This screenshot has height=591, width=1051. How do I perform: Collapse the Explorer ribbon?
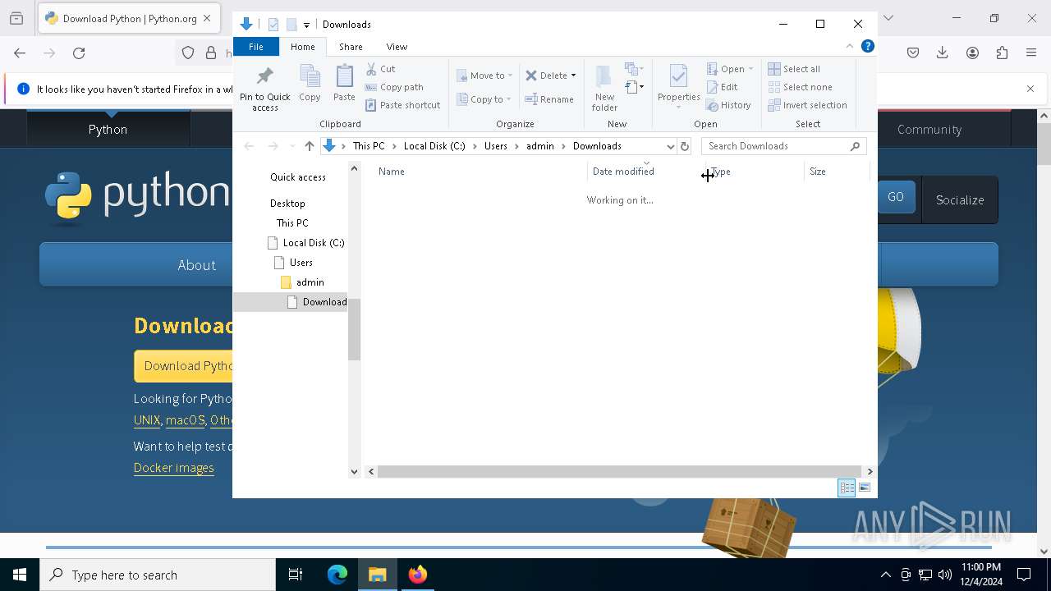849,46
